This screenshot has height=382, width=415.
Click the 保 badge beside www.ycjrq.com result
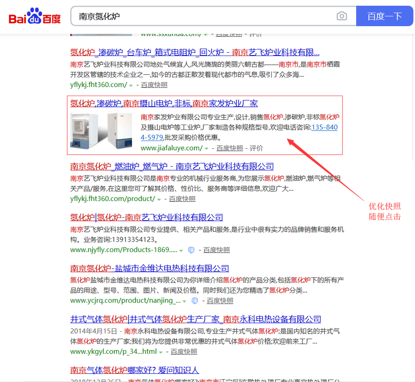point(194,301)
